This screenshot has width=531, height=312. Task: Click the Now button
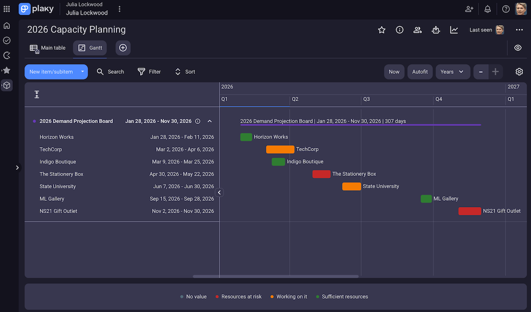[394, 71]
